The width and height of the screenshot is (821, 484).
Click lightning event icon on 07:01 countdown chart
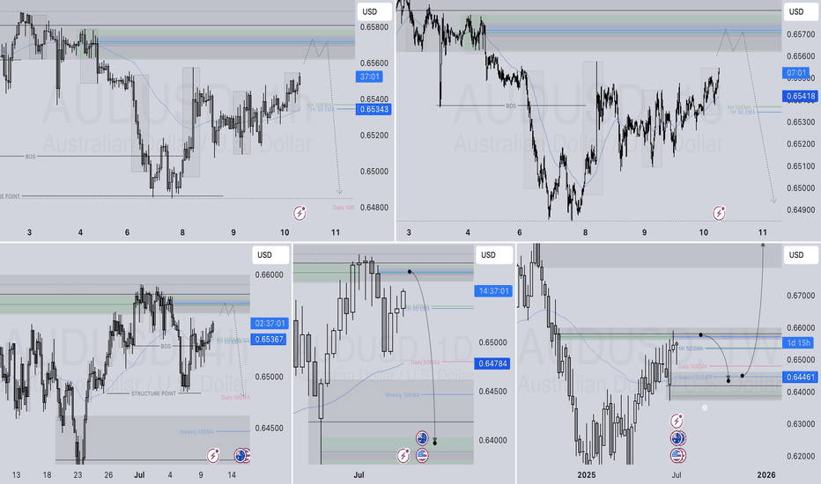[719, 213]
